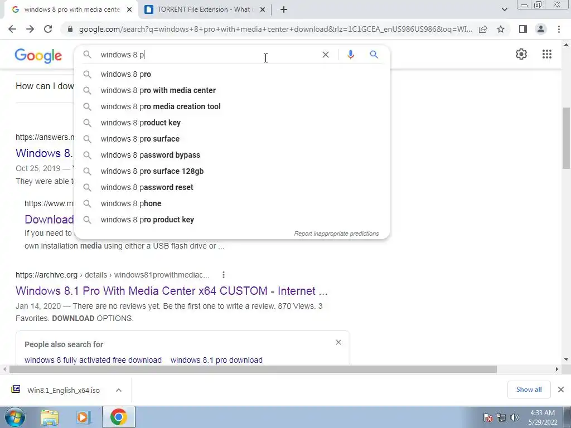Image resolution: width=571 pixels, height=428 pixels.
Task: Open the Windows Start menu
Action: pos(14,417)
